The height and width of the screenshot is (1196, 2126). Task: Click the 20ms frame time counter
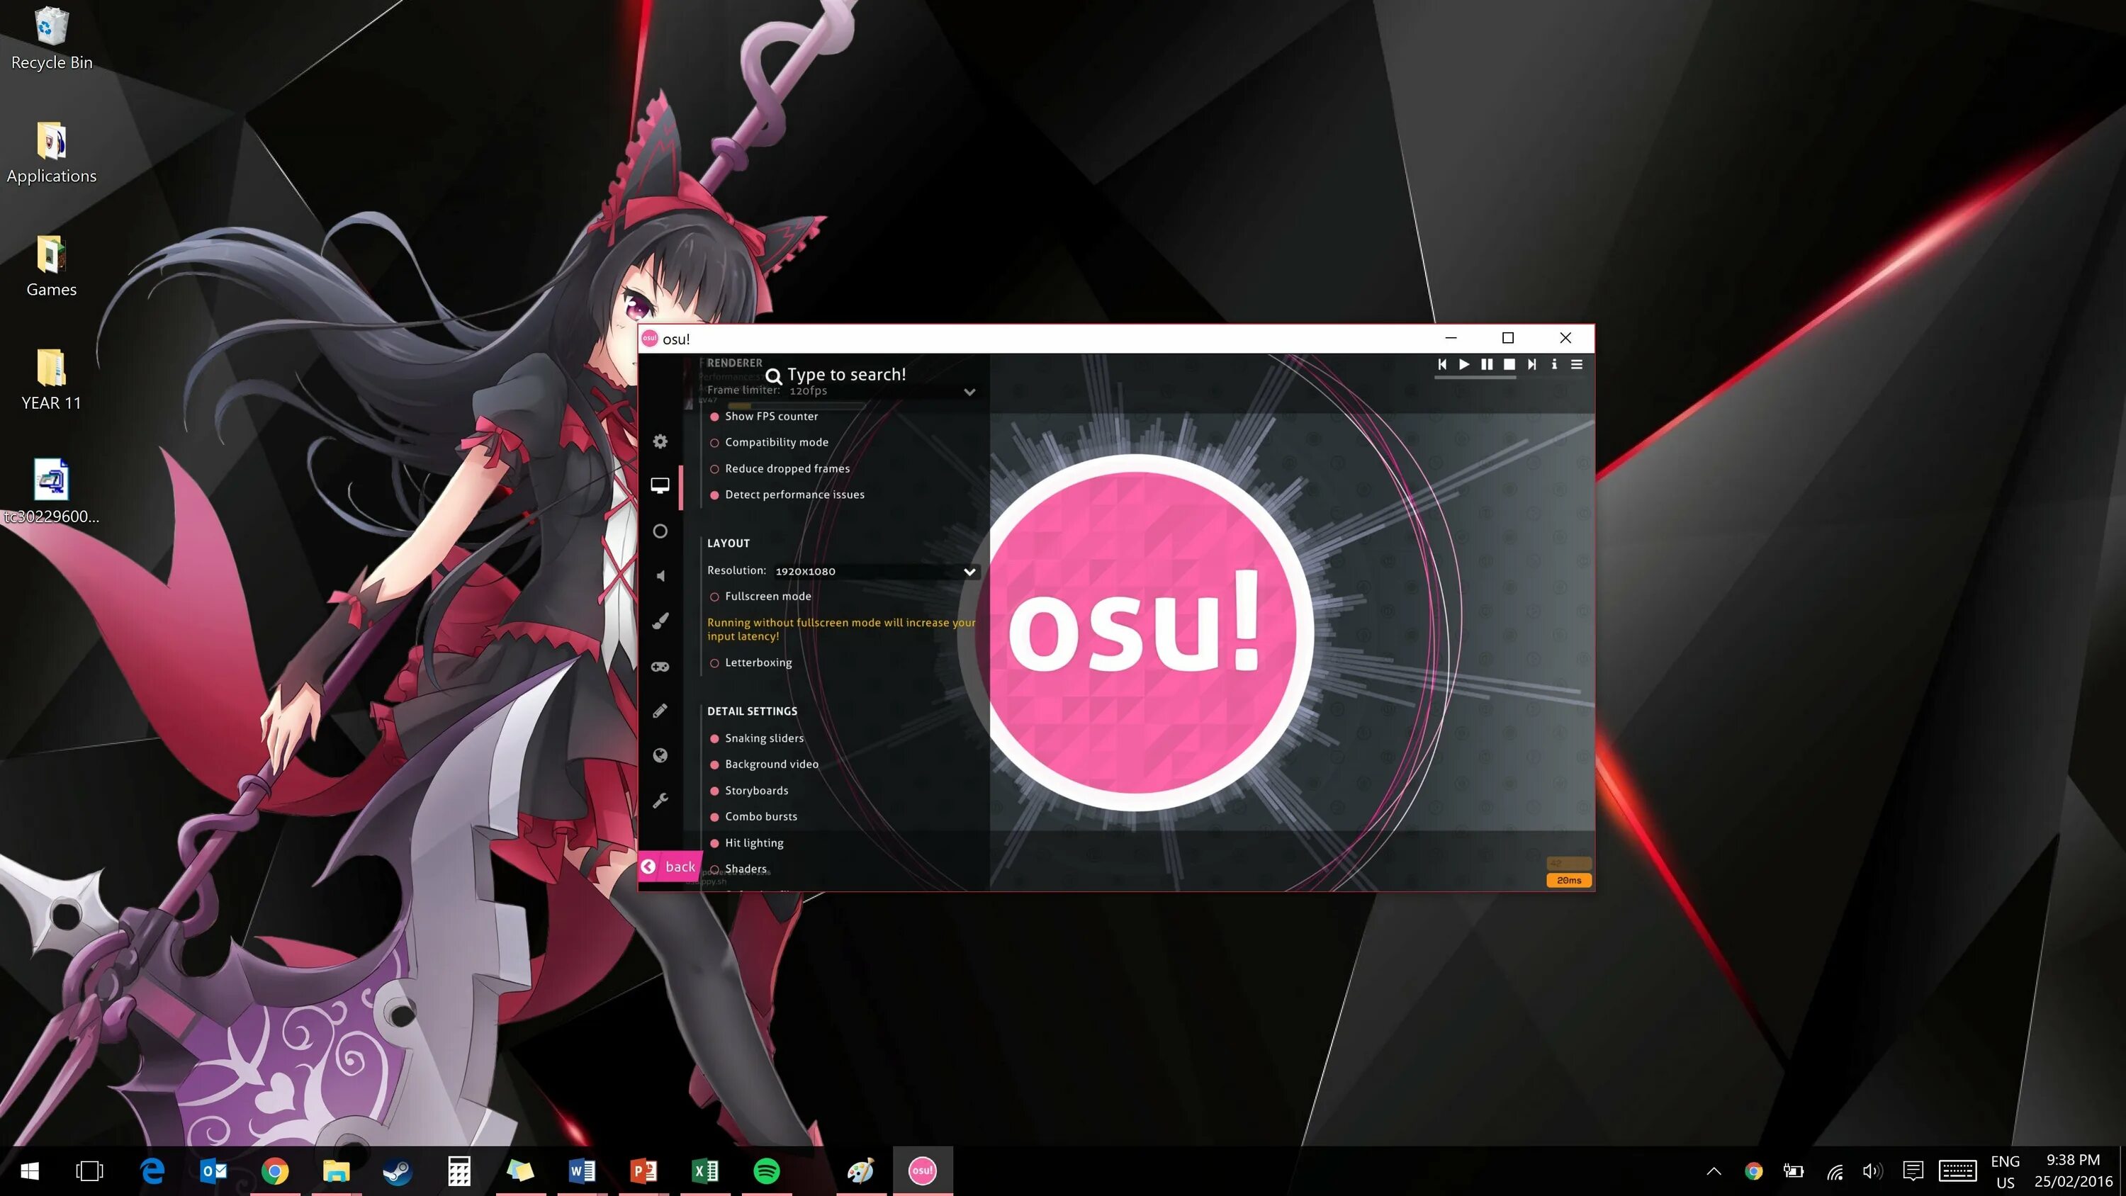point(1569,880)
